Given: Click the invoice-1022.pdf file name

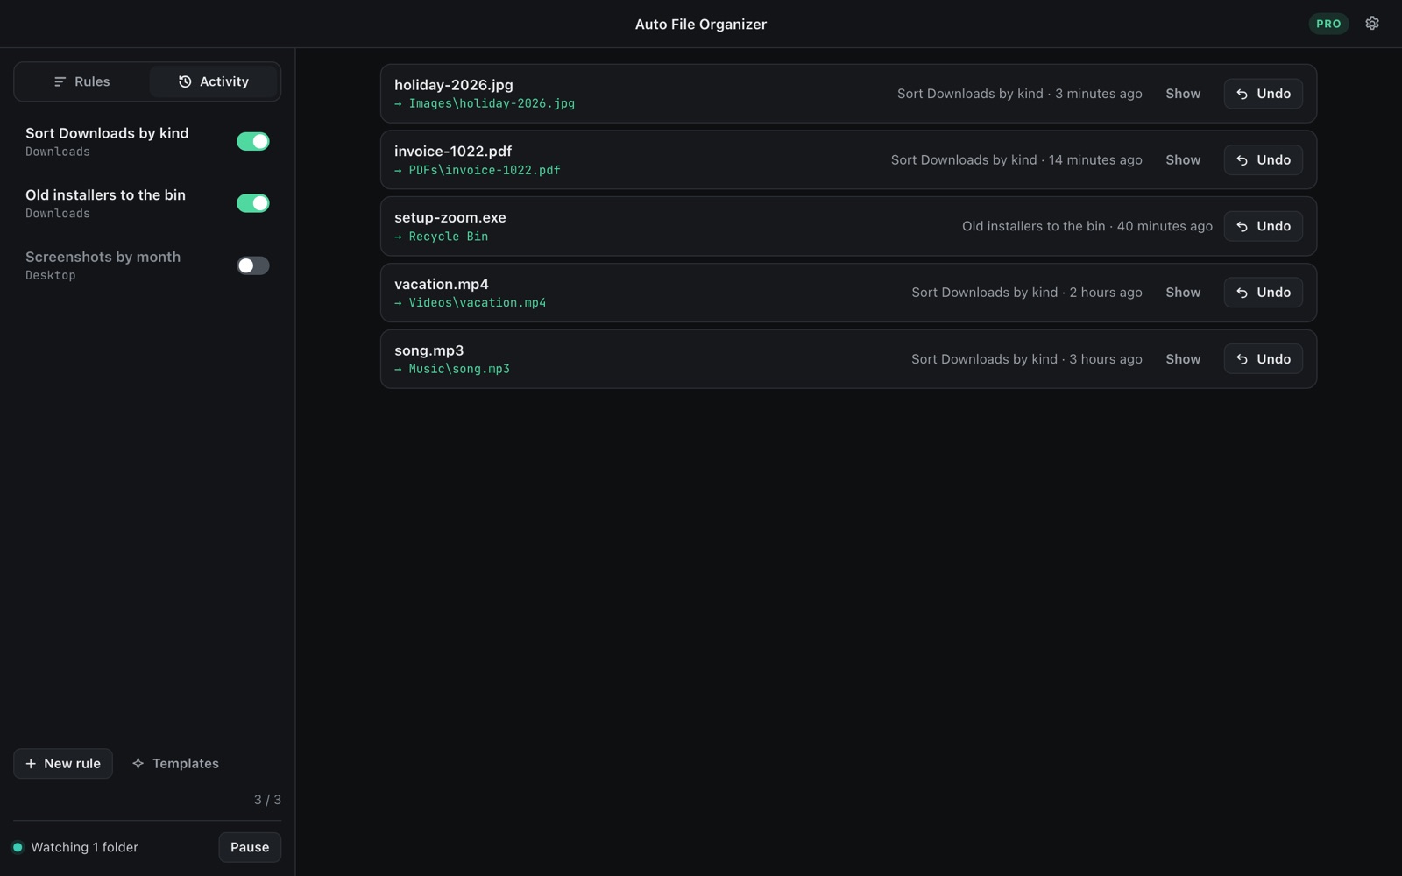Looking at the screenshot, I should [x=453, y=151].
